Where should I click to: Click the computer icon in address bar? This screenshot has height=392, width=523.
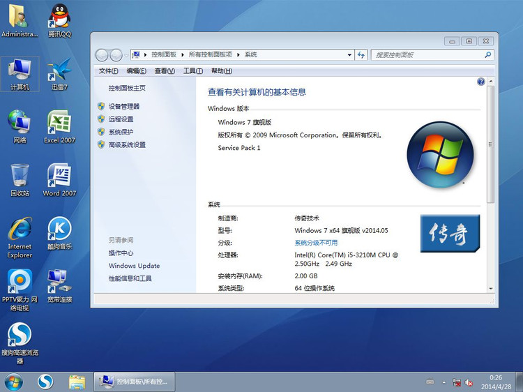click(136, 54)
